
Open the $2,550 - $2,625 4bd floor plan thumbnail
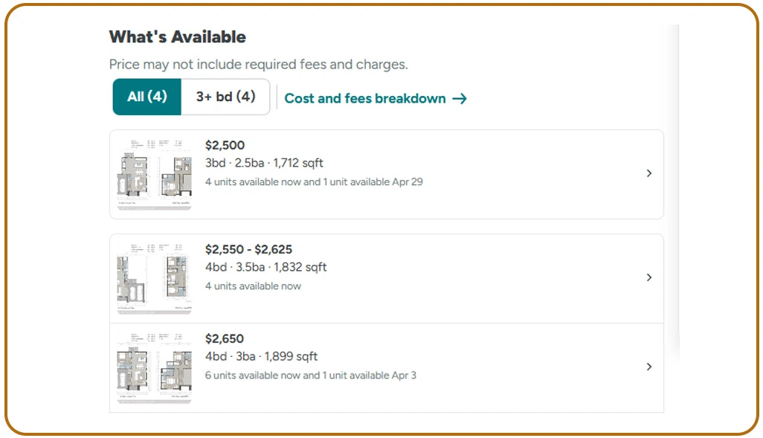pos(153,277)
